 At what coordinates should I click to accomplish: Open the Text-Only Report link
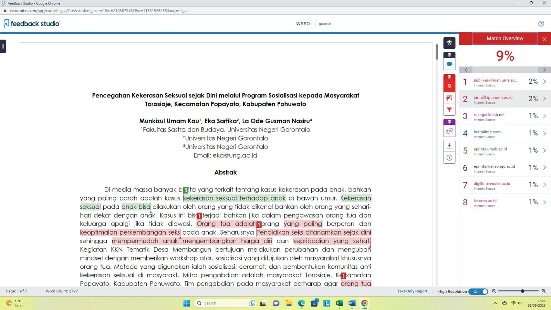click(412, 291)
